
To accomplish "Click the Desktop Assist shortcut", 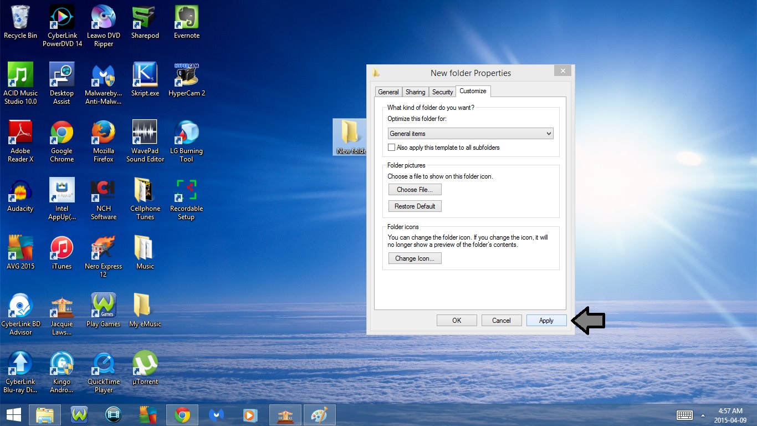I will pos(62,83).
